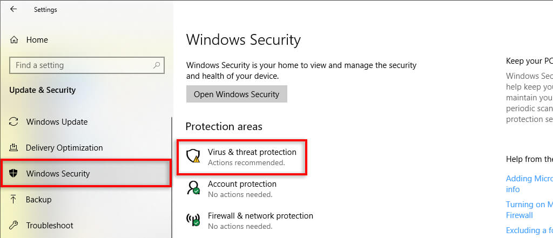Select Troubleshoot in the sidebar
This screenshot has width=553, height=238.
pos(50,226)
